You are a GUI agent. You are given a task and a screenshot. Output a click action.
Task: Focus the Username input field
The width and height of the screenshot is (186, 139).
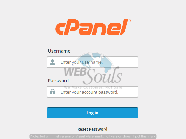tap(93, 62)
